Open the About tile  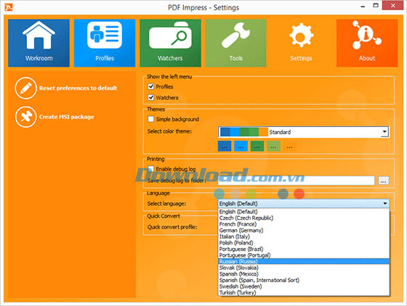[x=367, y=43]
